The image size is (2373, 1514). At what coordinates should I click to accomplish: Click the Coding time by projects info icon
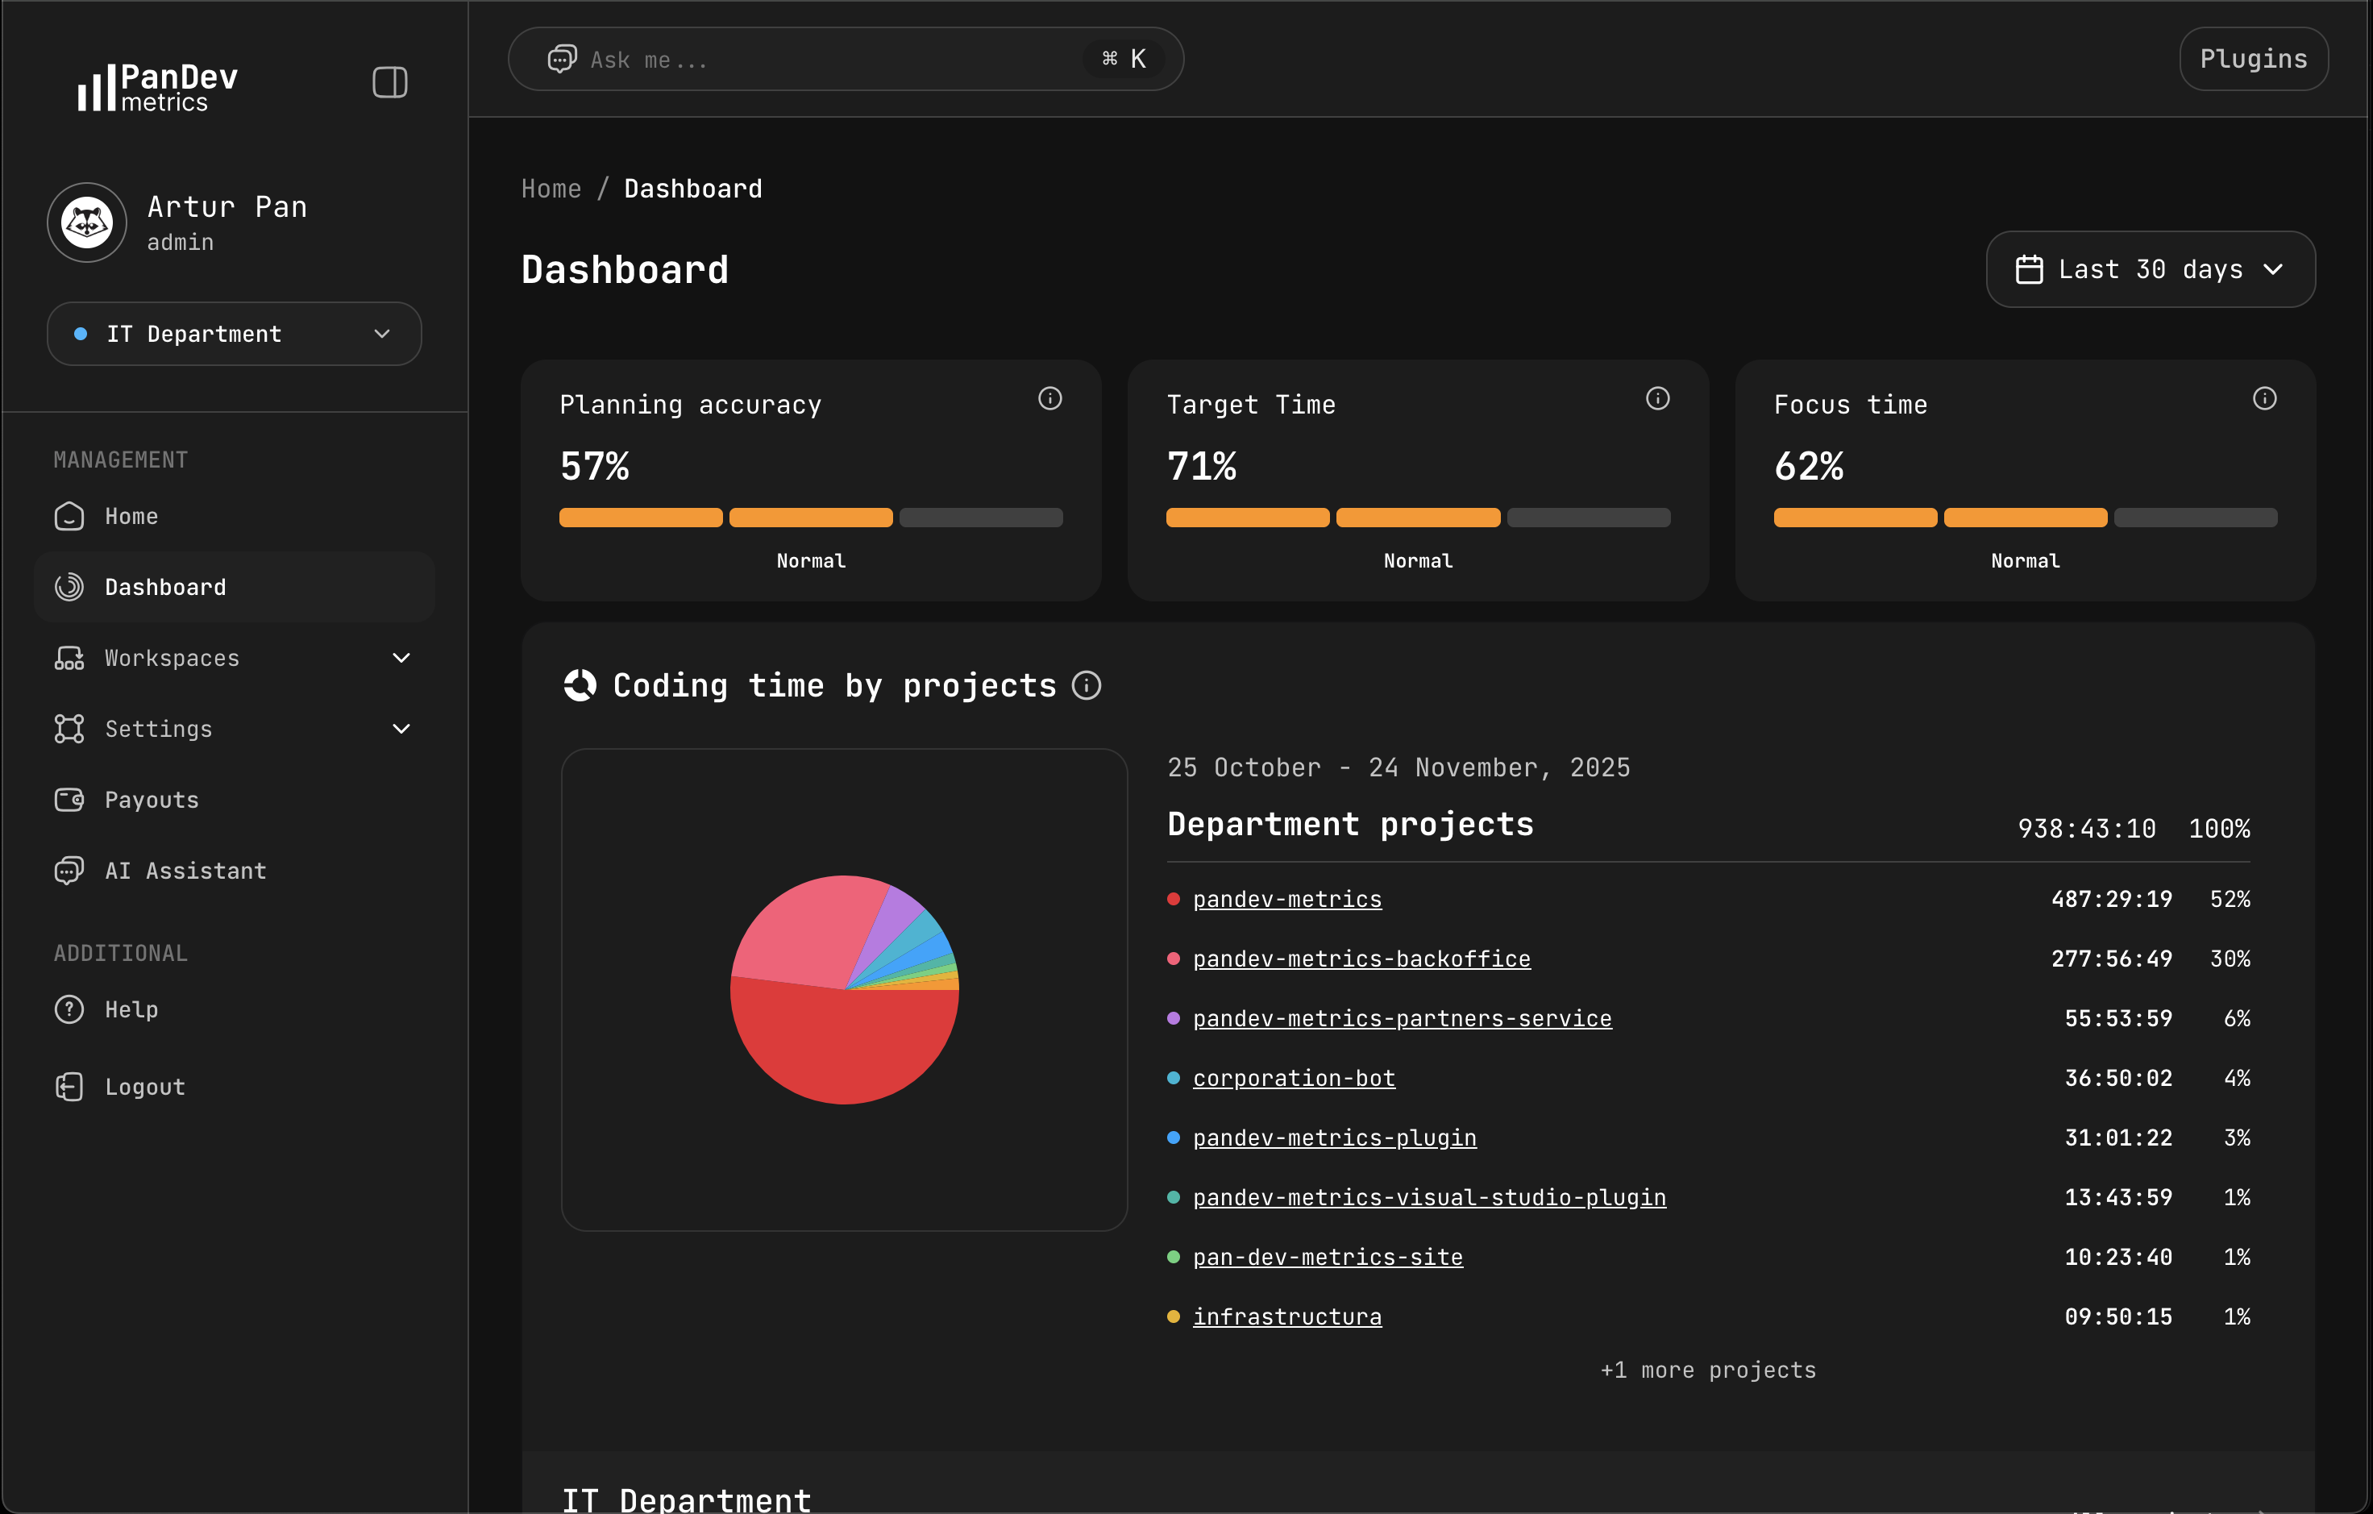(x=1086, y=685)
